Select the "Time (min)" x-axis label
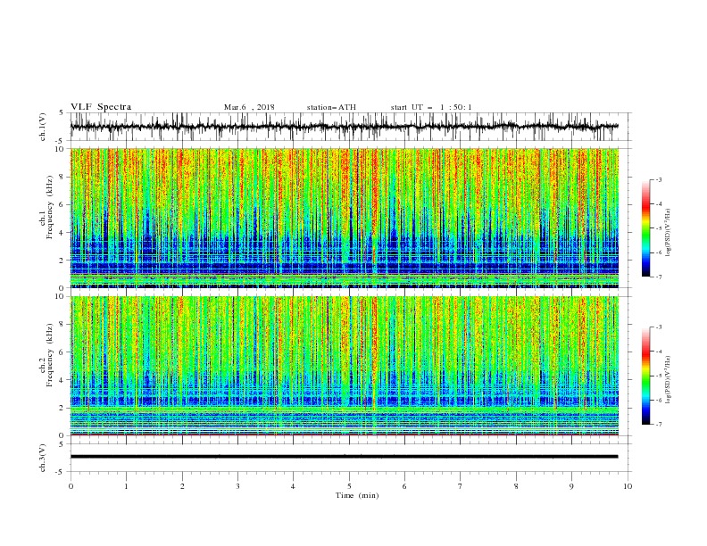 357,495
